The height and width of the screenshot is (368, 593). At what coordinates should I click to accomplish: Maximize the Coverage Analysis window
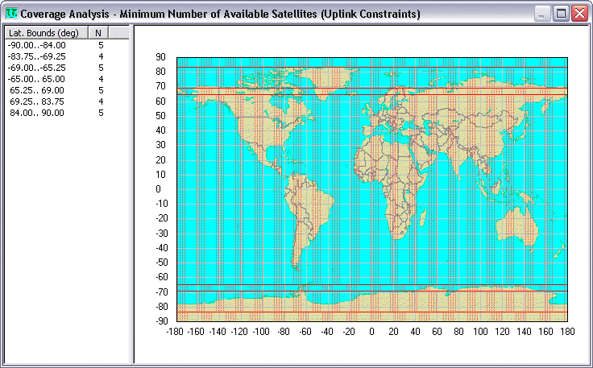coord(561,14)
